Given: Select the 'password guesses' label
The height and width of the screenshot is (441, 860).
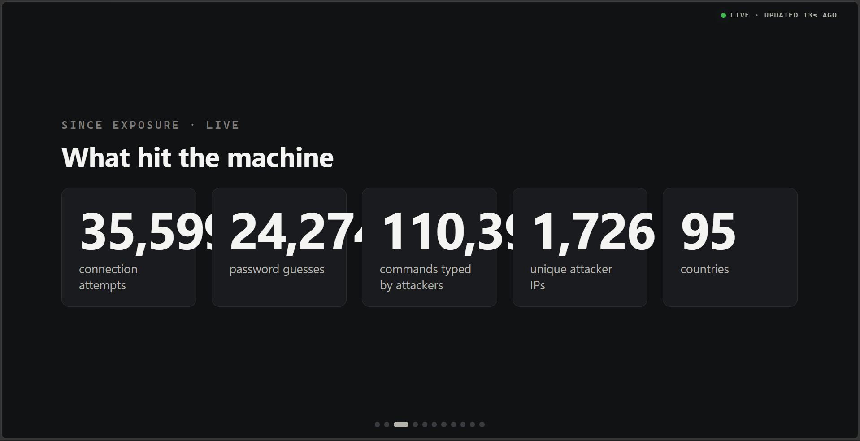Looking at the screenshot, I should 277,270.
